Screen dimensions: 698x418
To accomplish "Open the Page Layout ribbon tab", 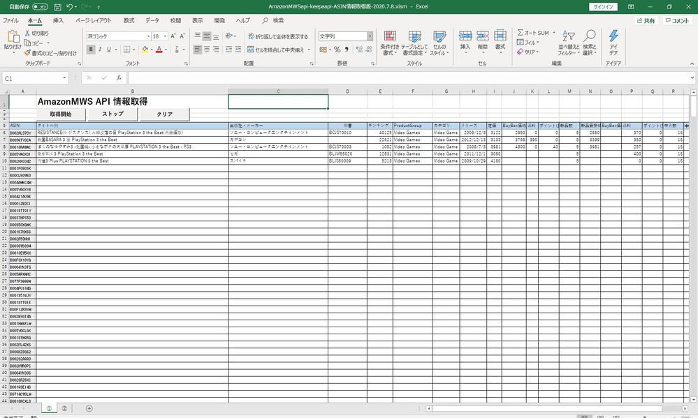I will coord(93,20).
